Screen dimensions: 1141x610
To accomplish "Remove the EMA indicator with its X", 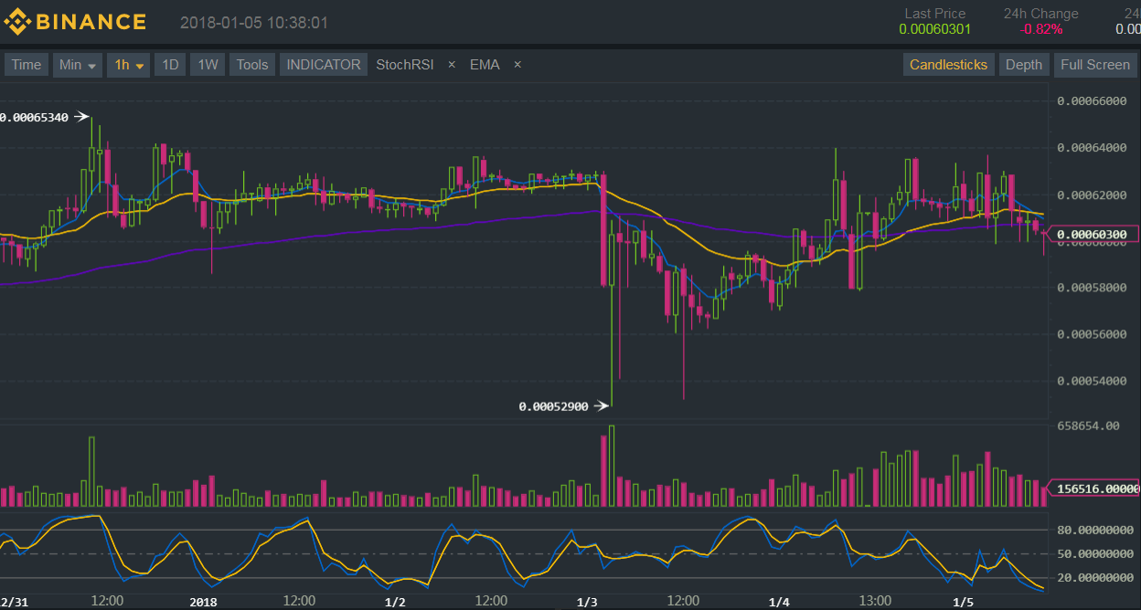I will pos(517,65).
